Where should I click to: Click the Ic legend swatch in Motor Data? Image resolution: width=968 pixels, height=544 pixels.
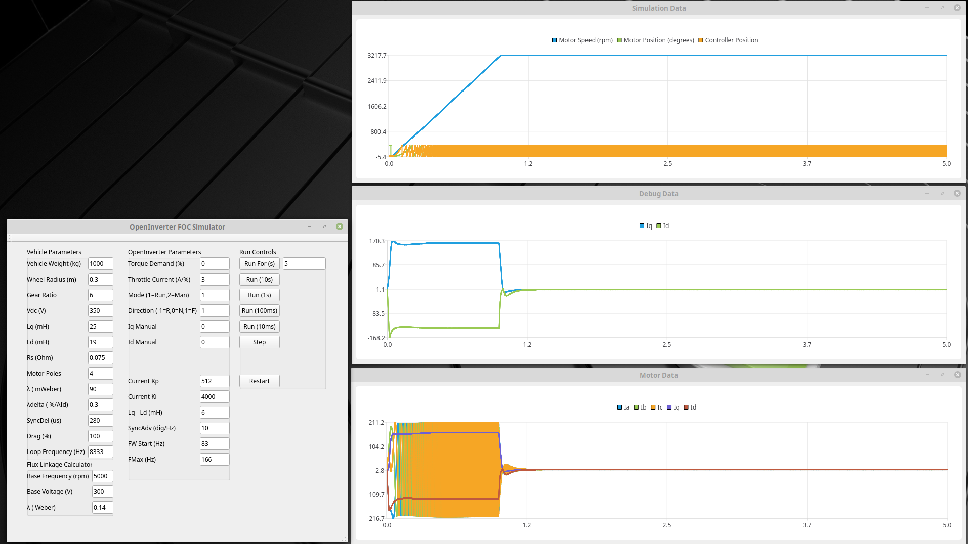[x=653, y=407]
